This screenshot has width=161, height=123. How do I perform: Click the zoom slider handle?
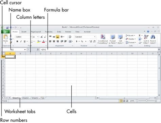point(146,101)
